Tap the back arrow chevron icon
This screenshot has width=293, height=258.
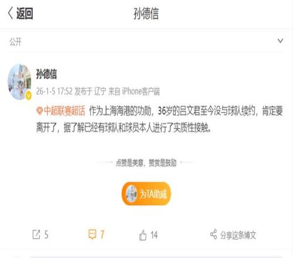11,13
